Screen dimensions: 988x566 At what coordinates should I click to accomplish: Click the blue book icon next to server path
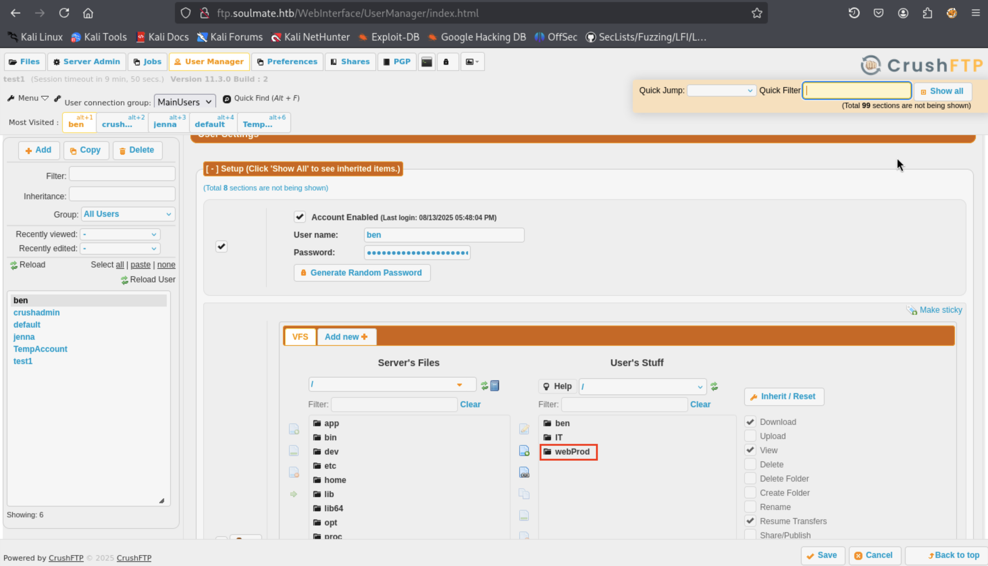(x=494, y=386)
